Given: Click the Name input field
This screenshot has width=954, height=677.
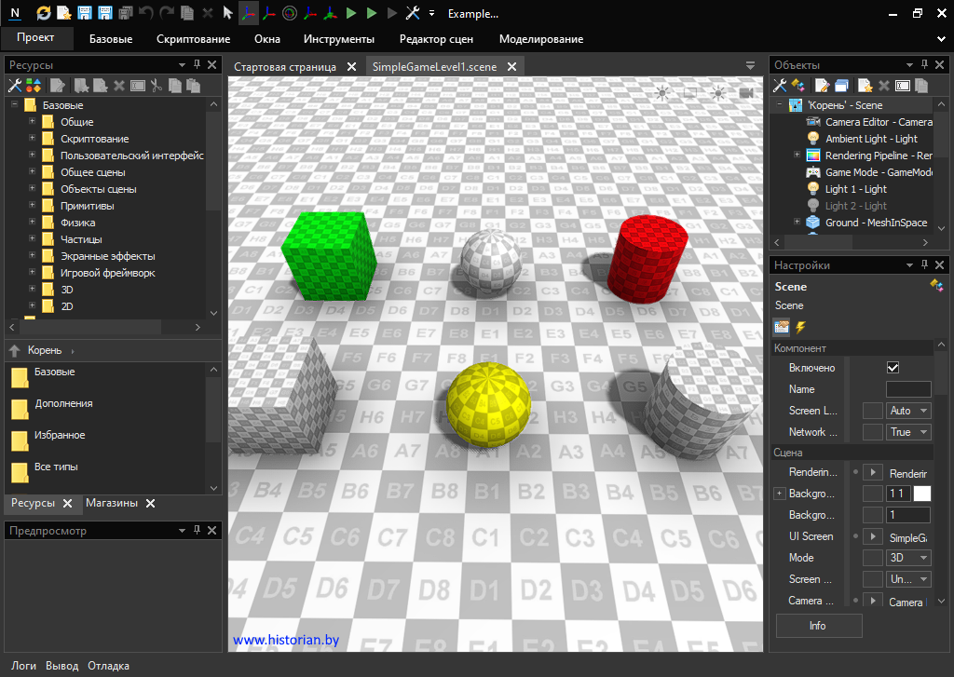Looking at the screenshot, I should (907, 389).
